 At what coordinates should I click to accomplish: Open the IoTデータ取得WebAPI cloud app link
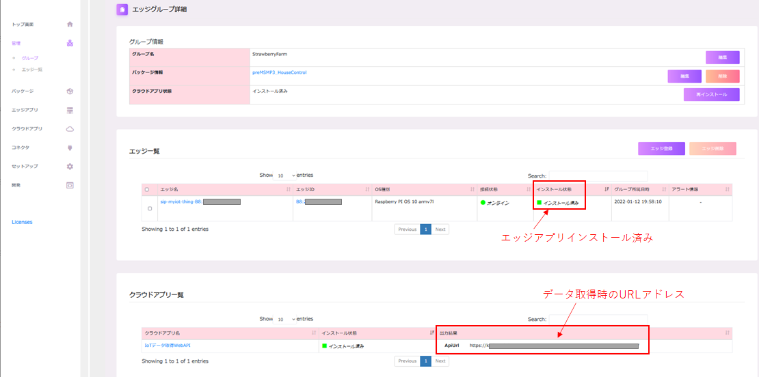(168, 346)
